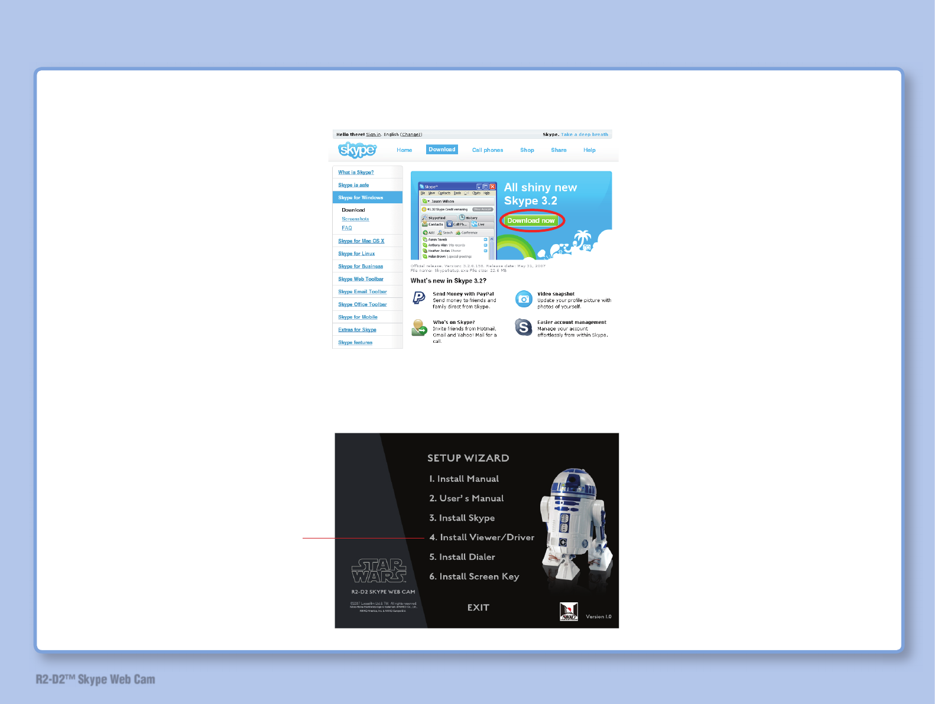Open 'Skype for Mobile' link
935x704 pixels.
point(358,317)
